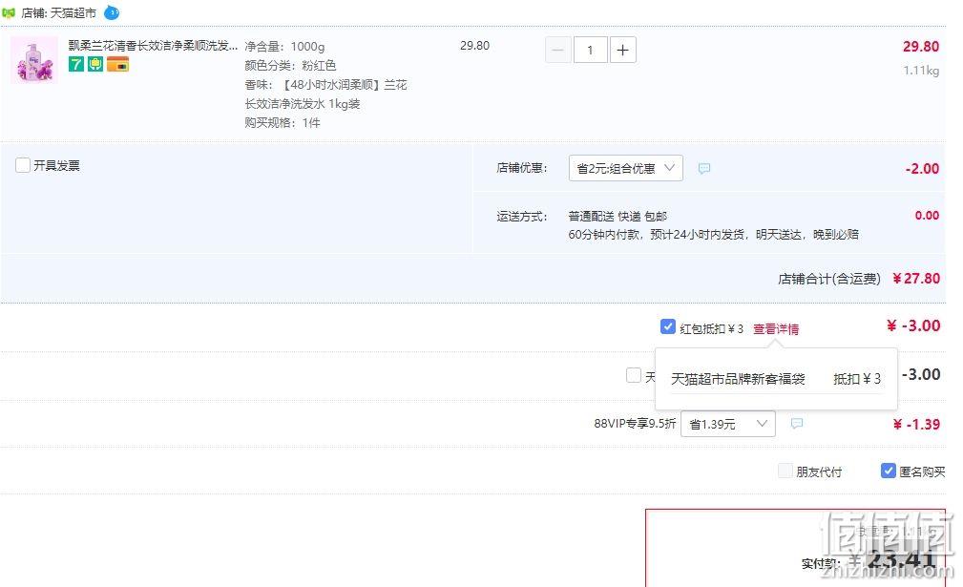Click the 88VIP专享9.5折 label

click(x=635, y=424)
